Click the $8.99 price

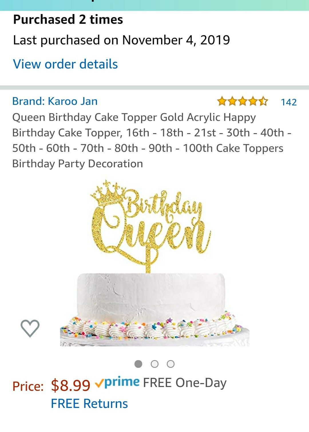[71, 385]
